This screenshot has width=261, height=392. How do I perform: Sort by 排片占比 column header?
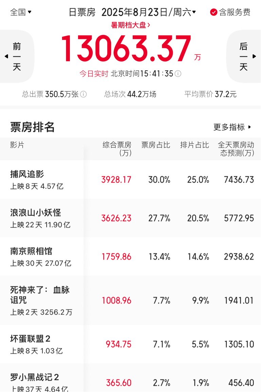point(194,145)
